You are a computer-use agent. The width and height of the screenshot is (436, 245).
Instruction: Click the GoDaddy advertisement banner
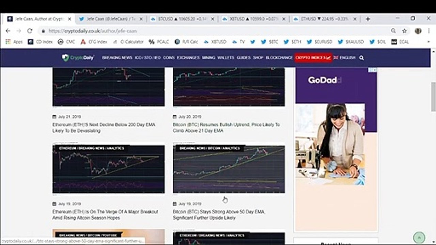click(x=336, y=149)
